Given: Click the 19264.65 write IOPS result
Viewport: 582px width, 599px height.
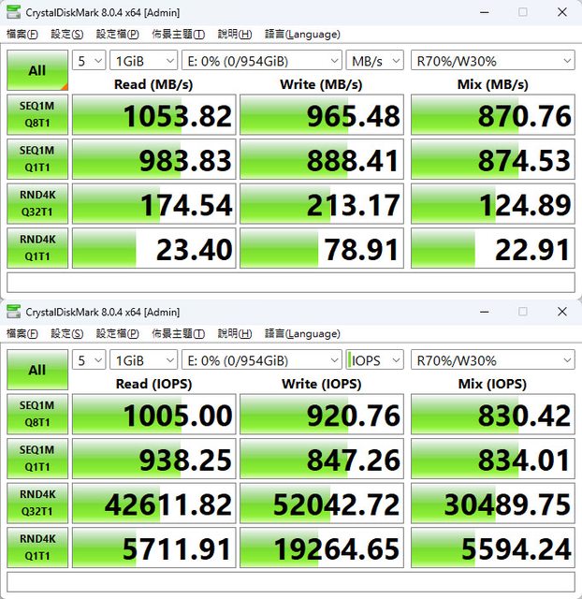Looking at the screenshot, I should click(322, 548).
